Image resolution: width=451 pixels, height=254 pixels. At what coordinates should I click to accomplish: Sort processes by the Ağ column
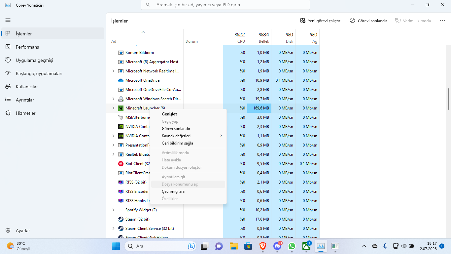point(307,37)
